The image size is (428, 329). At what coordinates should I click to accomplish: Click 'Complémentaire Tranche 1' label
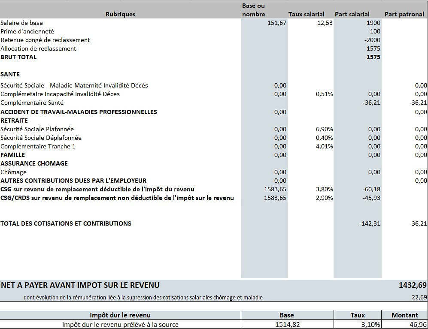[x=38, y=147]
